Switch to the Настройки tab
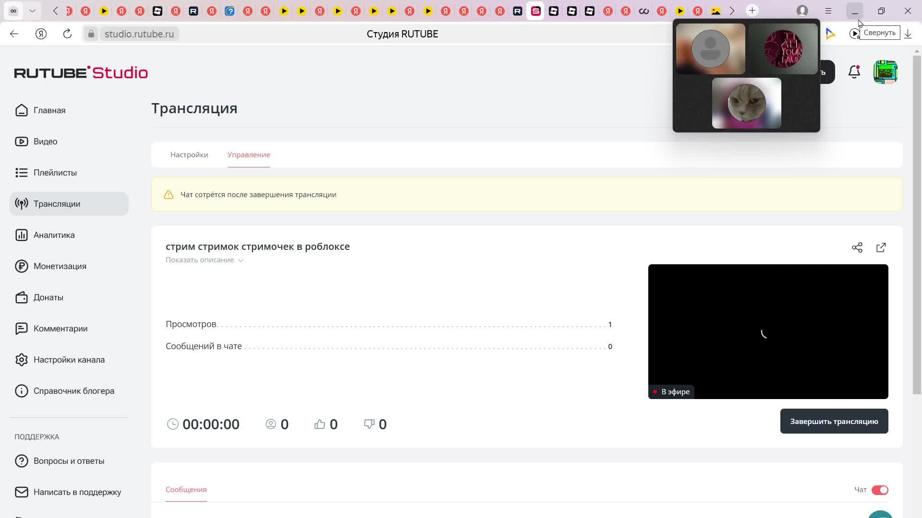The height and width of the screenshot is (518, 922). tap(189, 155)
